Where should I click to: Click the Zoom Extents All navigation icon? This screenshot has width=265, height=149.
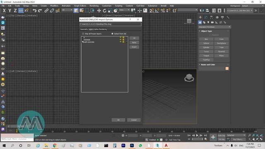click(261, 135)
